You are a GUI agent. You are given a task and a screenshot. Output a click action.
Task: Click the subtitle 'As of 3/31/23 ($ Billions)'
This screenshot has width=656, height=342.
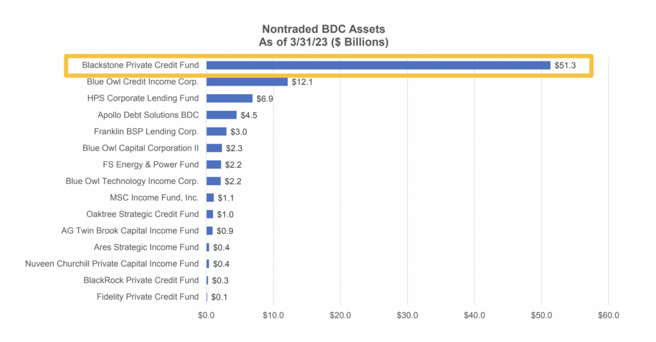pyautogui.click(x=324, y=42)
